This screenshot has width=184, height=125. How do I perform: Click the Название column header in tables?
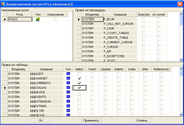46,69
